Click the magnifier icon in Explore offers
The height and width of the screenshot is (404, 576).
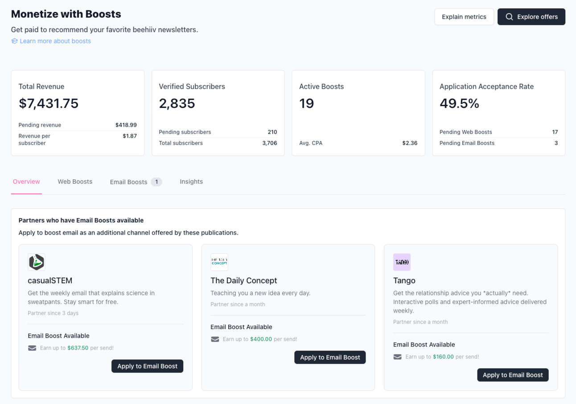point(509,17)
